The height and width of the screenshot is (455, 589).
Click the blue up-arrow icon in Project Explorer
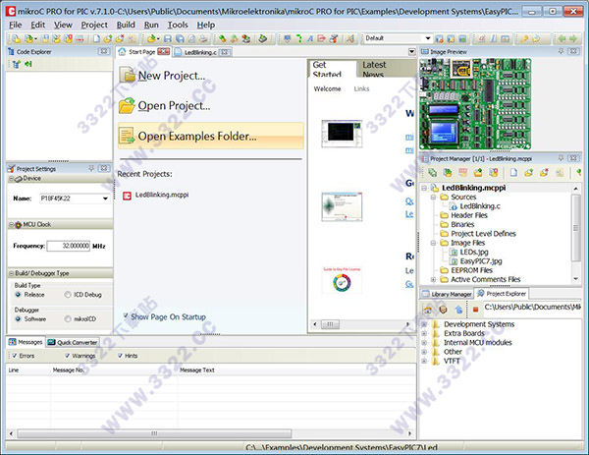[458, 310]
